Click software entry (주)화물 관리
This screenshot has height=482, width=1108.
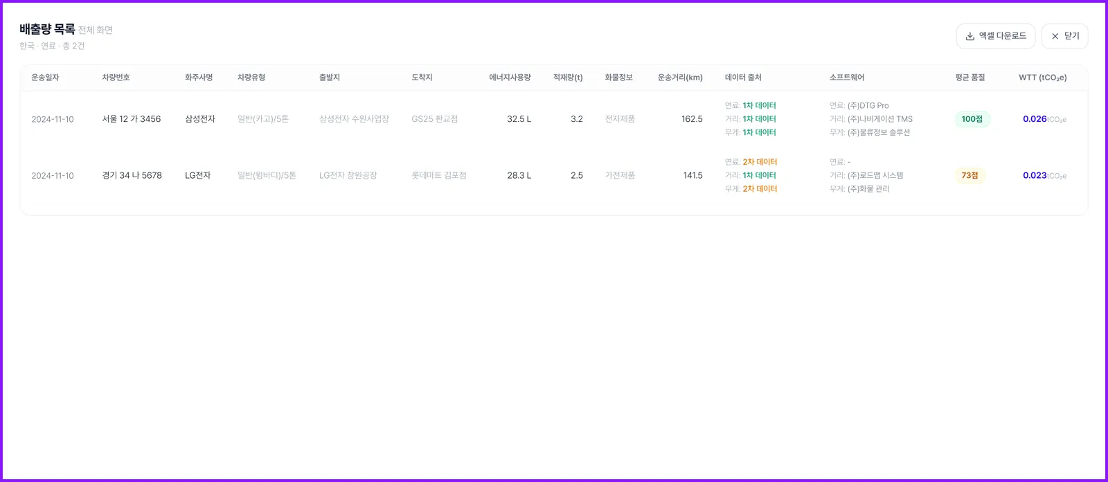coord(868,189)
